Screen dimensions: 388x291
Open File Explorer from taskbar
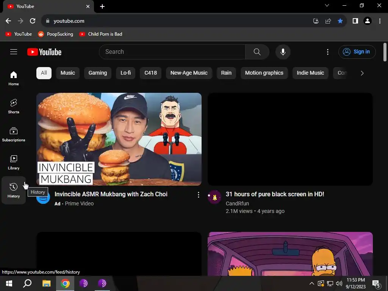[x=46, y=283]
